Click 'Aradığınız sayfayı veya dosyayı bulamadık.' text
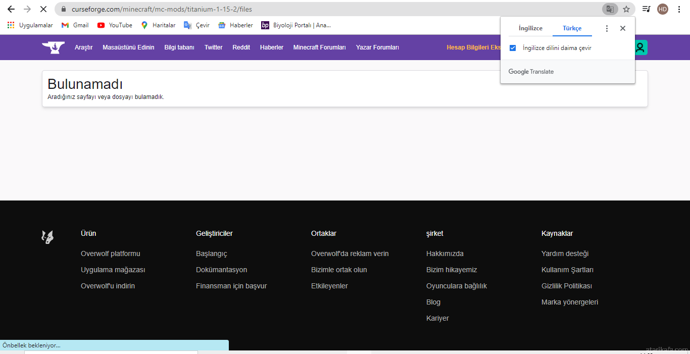This screenshot has height=354, width=690. tap(106, 97)
